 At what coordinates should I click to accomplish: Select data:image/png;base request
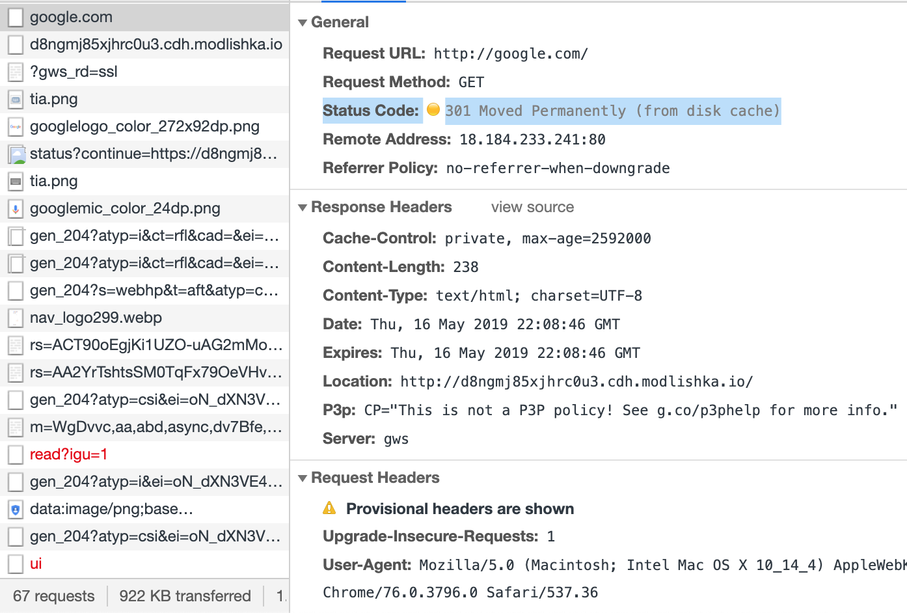[144, 509]
